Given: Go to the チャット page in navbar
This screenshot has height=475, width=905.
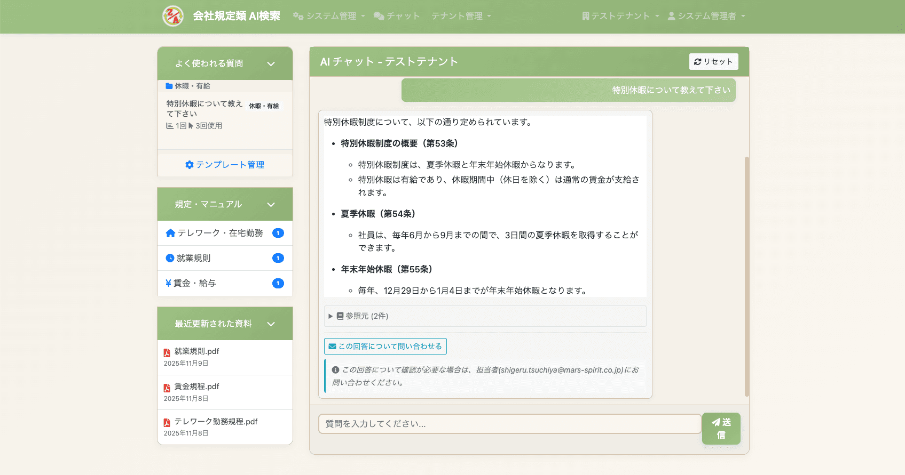Looking at the screenshot, I should [x=397, y=16].
